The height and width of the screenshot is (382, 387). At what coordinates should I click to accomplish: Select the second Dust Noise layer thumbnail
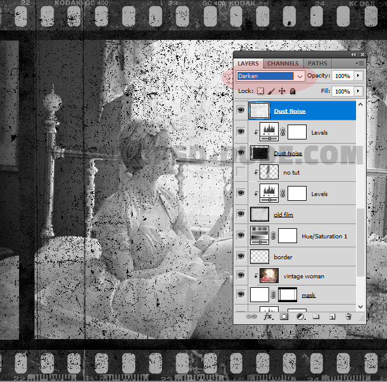(x=260, y=153)
